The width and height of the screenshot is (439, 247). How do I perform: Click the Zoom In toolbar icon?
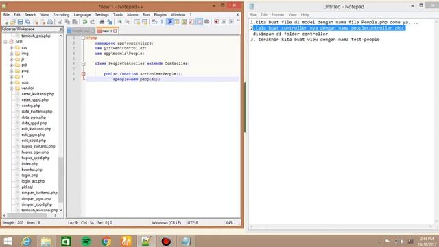pos(120,22)
